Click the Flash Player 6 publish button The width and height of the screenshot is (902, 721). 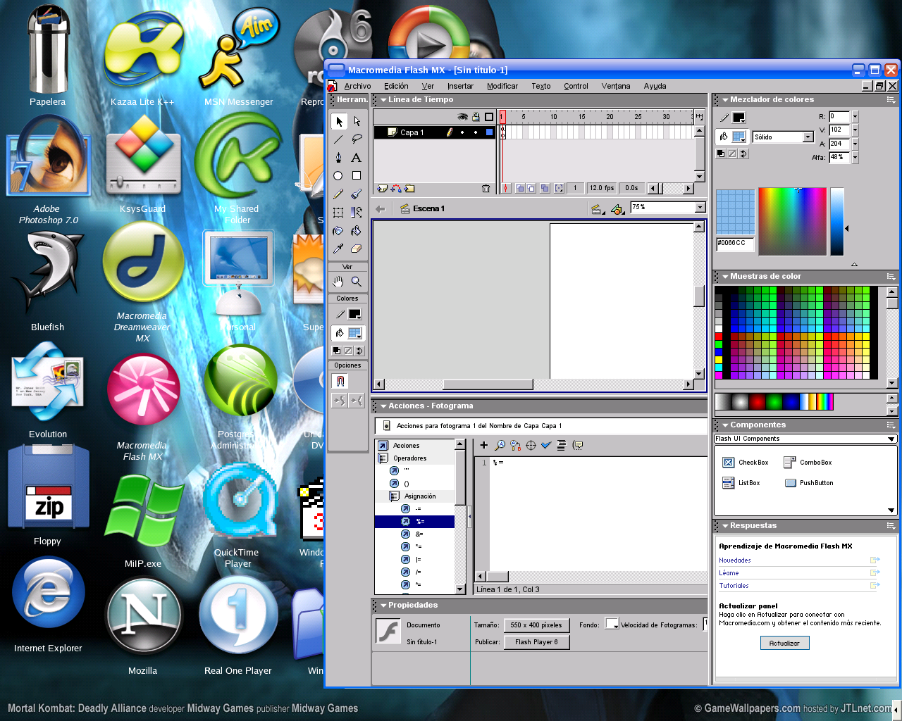pyautogui.click(x=536, y=642)
